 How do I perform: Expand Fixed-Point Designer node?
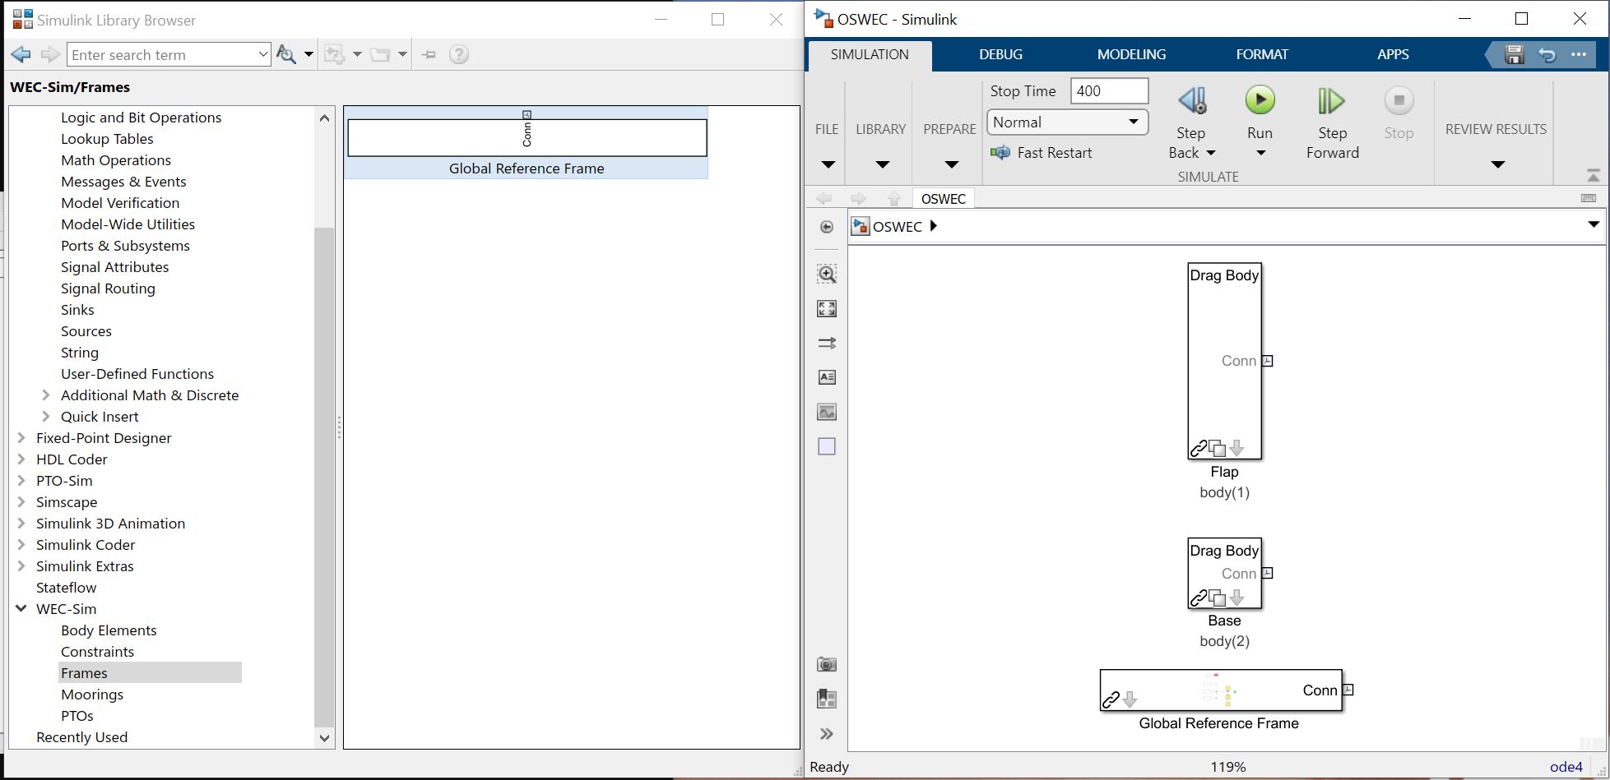click(x=21, y=438)
